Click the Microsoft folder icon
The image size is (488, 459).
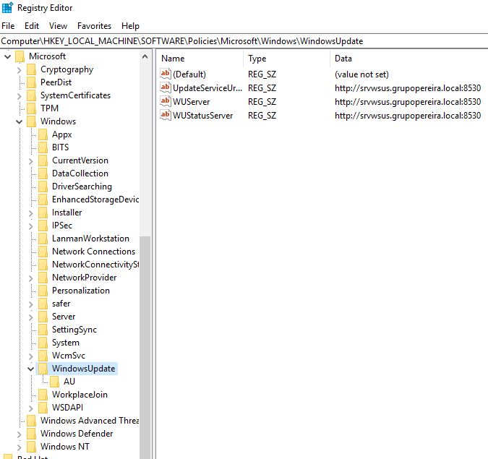tap(20, 56)
